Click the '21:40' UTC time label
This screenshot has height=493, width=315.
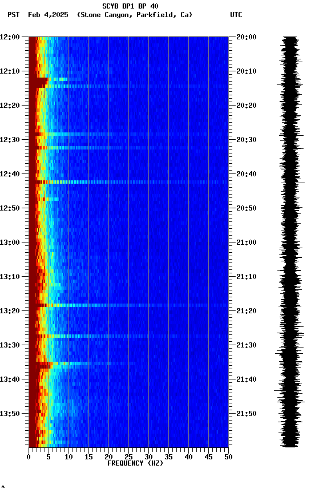point(247,379)
